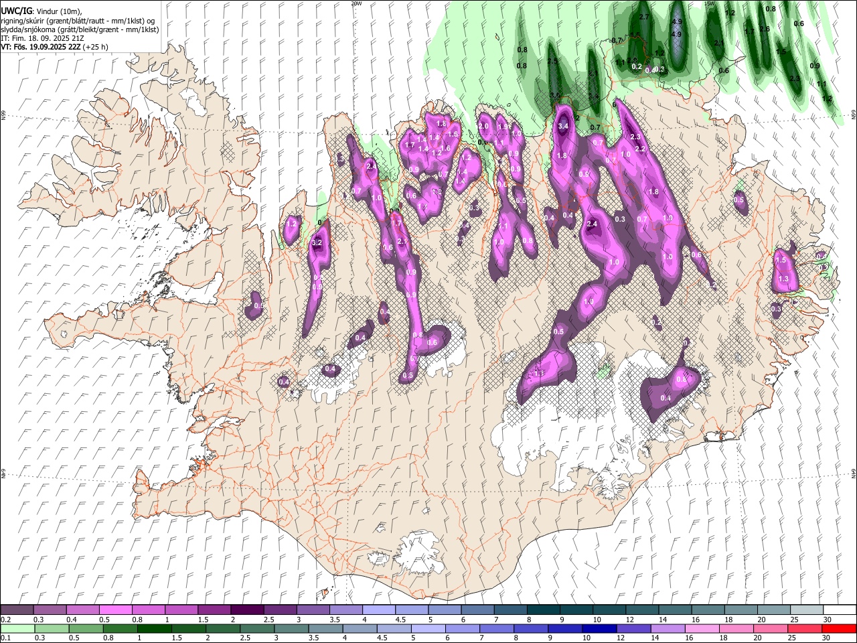Click the '3.2' snowfall value on the map
The height and width of the screenshot is (643, 857).
pos(317,242)
